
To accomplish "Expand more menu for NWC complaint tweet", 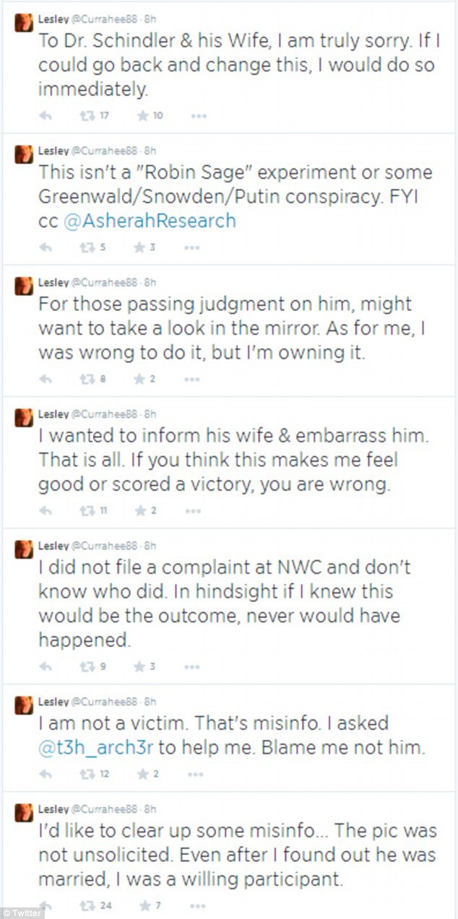I will (x=191, y=667).
